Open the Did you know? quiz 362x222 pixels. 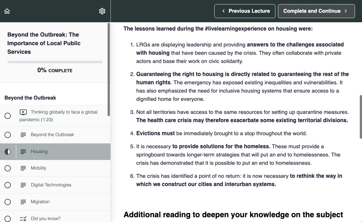coord(55,217)
